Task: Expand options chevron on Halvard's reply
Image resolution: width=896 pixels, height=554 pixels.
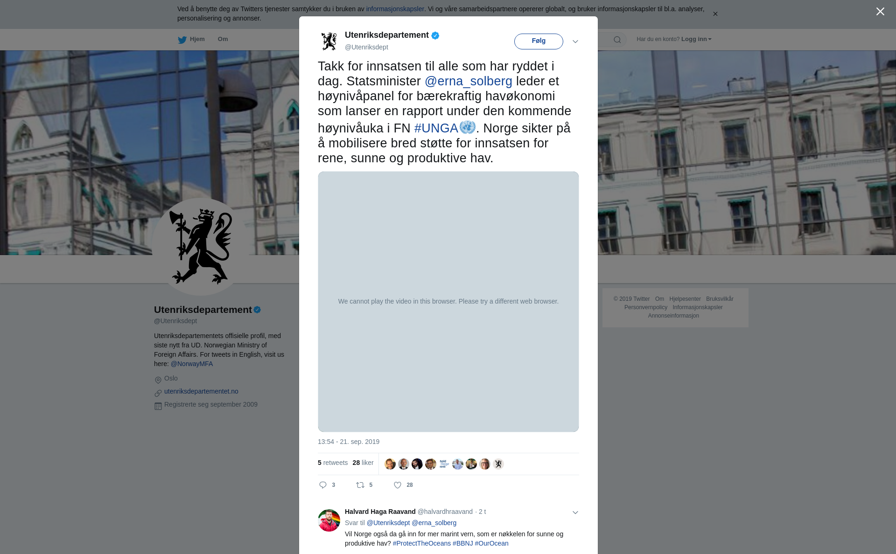Action: 575,512
